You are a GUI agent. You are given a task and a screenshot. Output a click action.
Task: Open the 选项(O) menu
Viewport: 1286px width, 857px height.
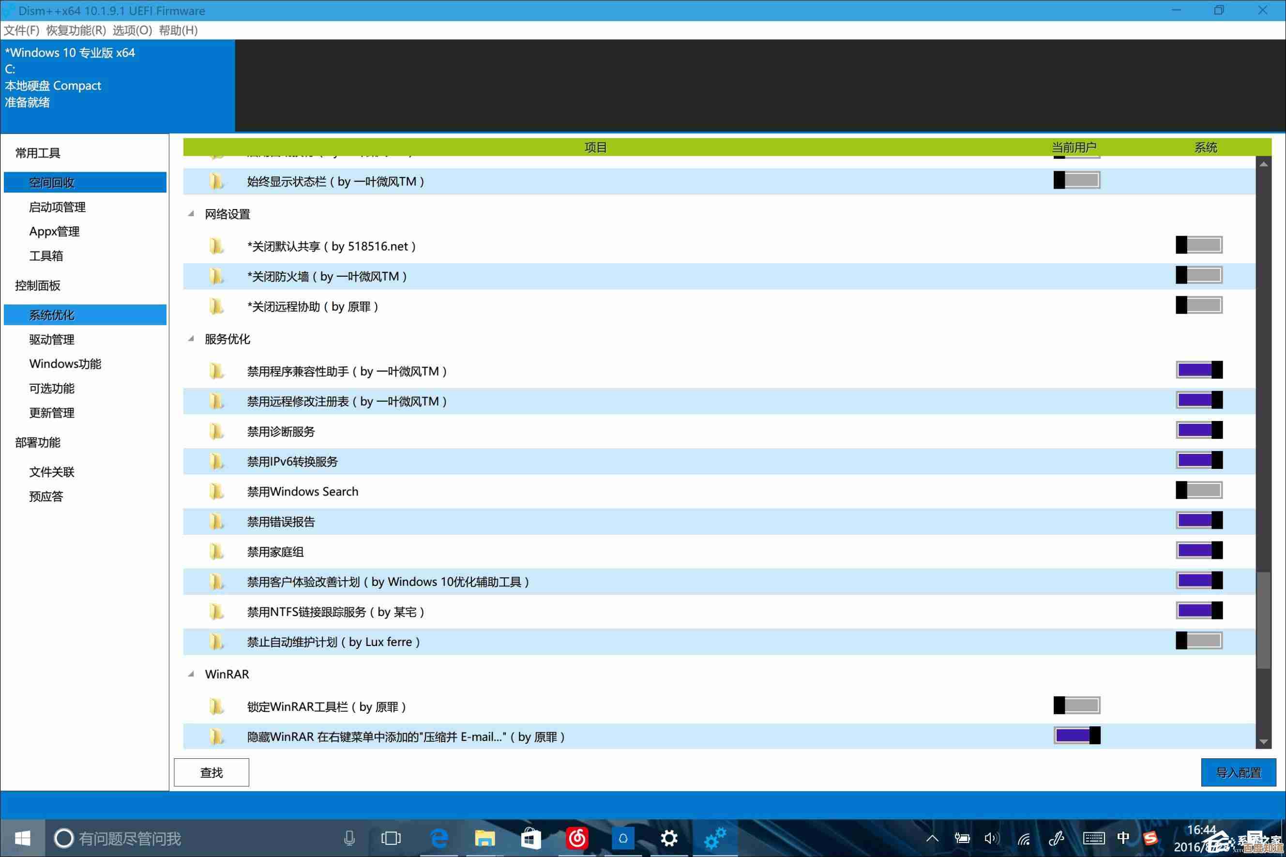coord(132,30)
